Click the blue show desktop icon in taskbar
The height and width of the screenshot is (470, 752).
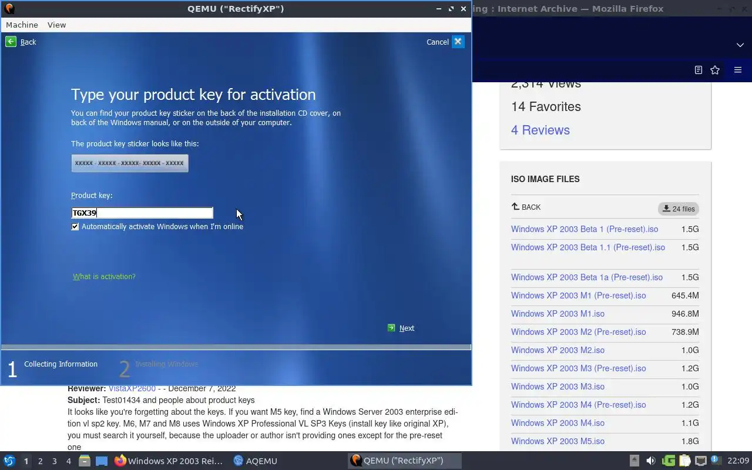point(102,461)
